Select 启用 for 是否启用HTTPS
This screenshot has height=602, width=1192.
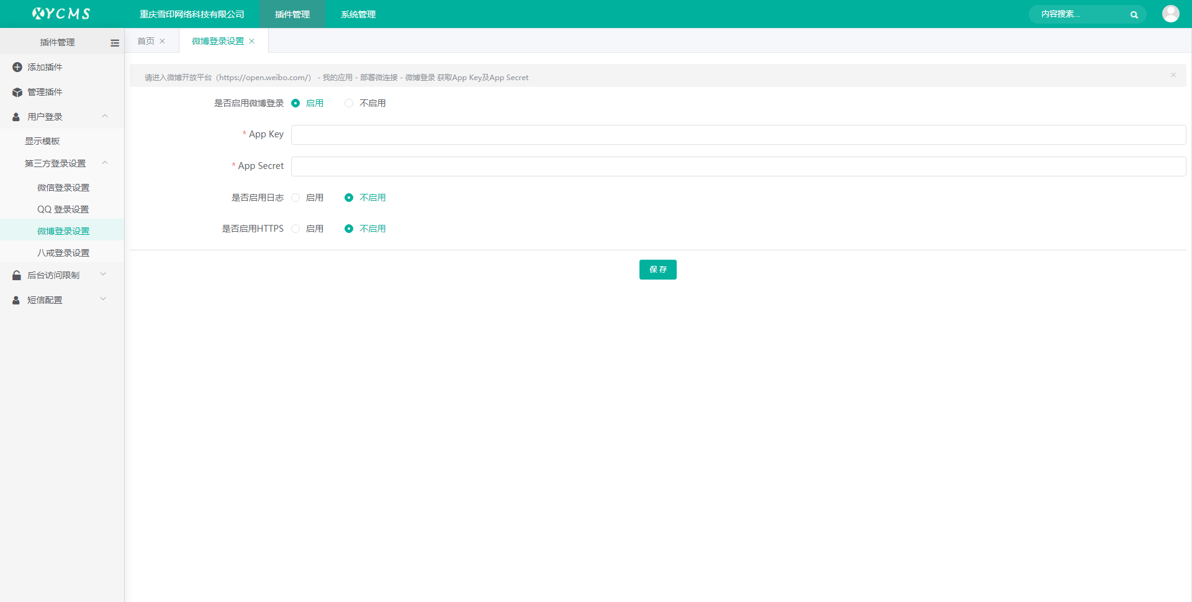296,229
